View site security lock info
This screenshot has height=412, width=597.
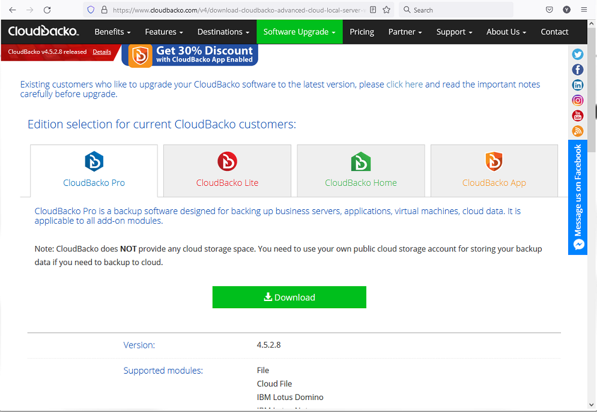coord(104,10)
